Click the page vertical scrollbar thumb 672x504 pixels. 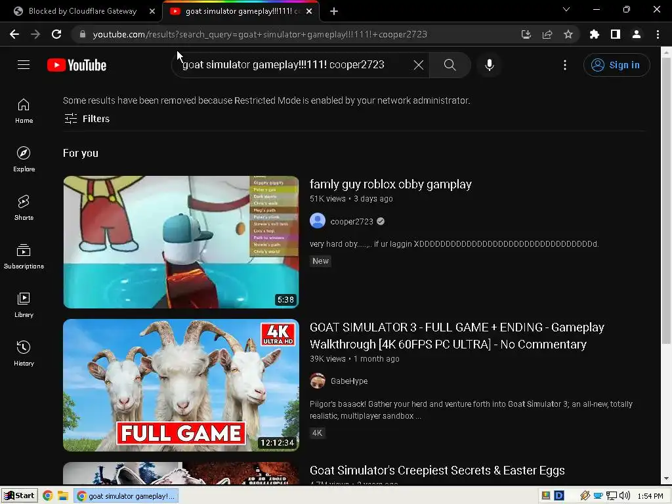665,201
